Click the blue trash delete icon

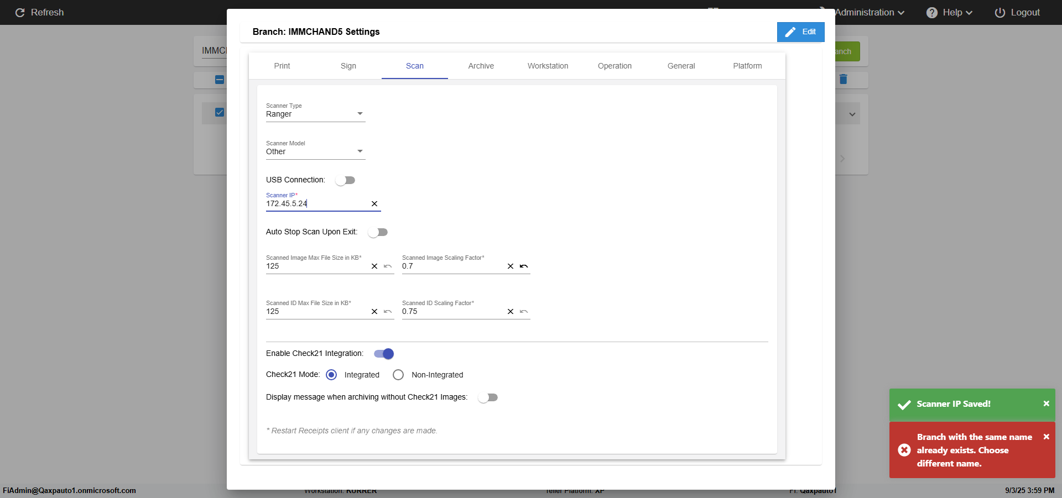click(x=843, y=79)
